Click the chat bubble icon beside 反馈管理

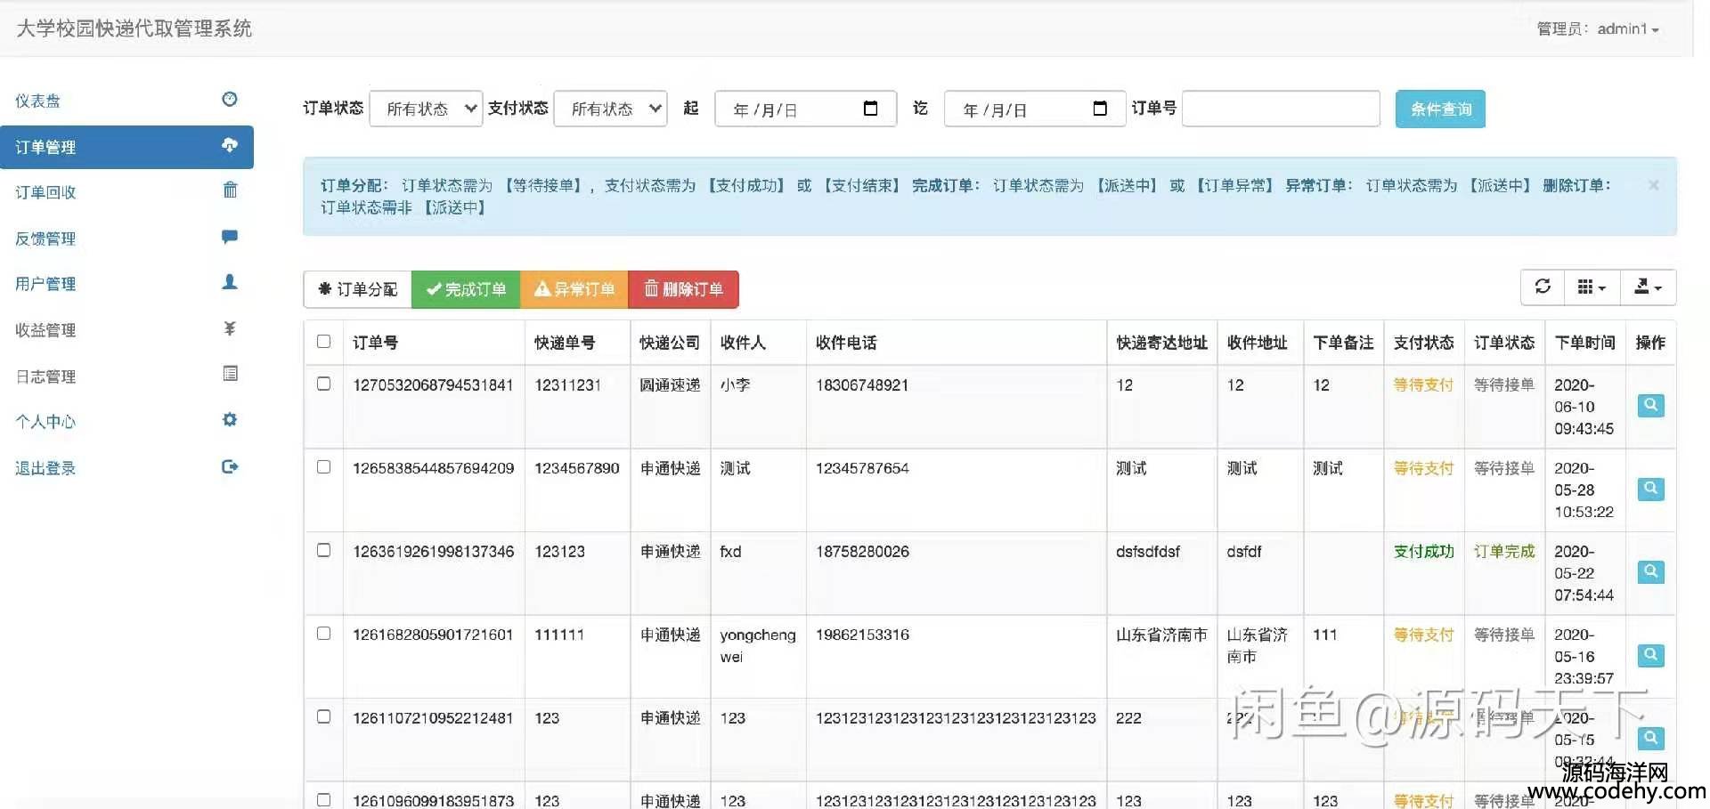[230, 237]
